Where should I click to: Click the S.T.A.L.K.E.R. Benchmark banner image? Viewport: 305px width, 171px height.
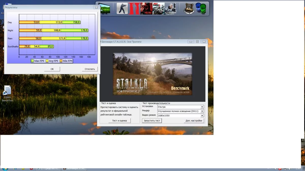[152, 74]
